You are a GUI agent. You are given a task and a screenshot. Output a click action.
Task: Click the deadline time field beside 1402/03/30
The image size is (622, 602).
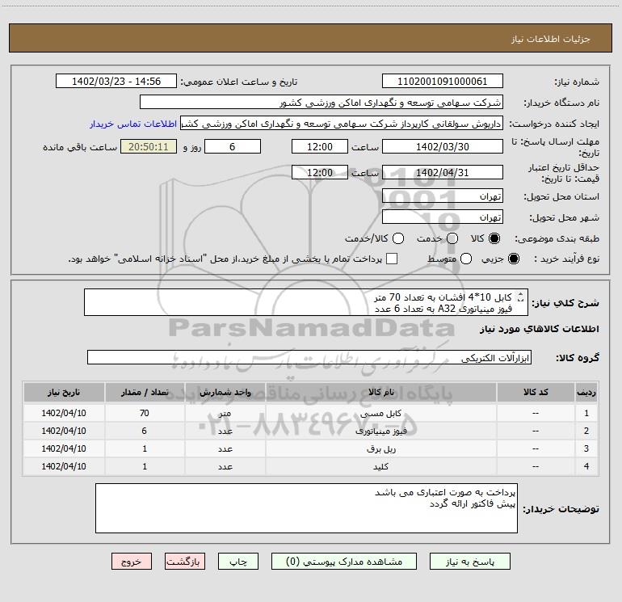320,146
